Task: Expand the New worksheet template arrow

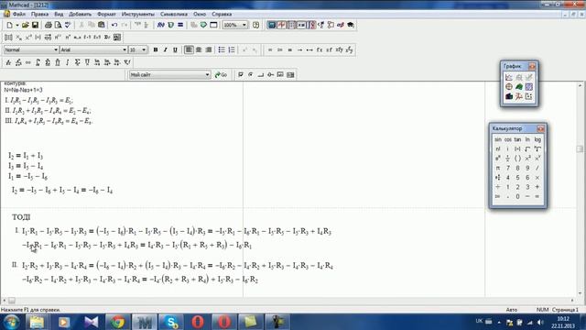Action: point(16,25)
